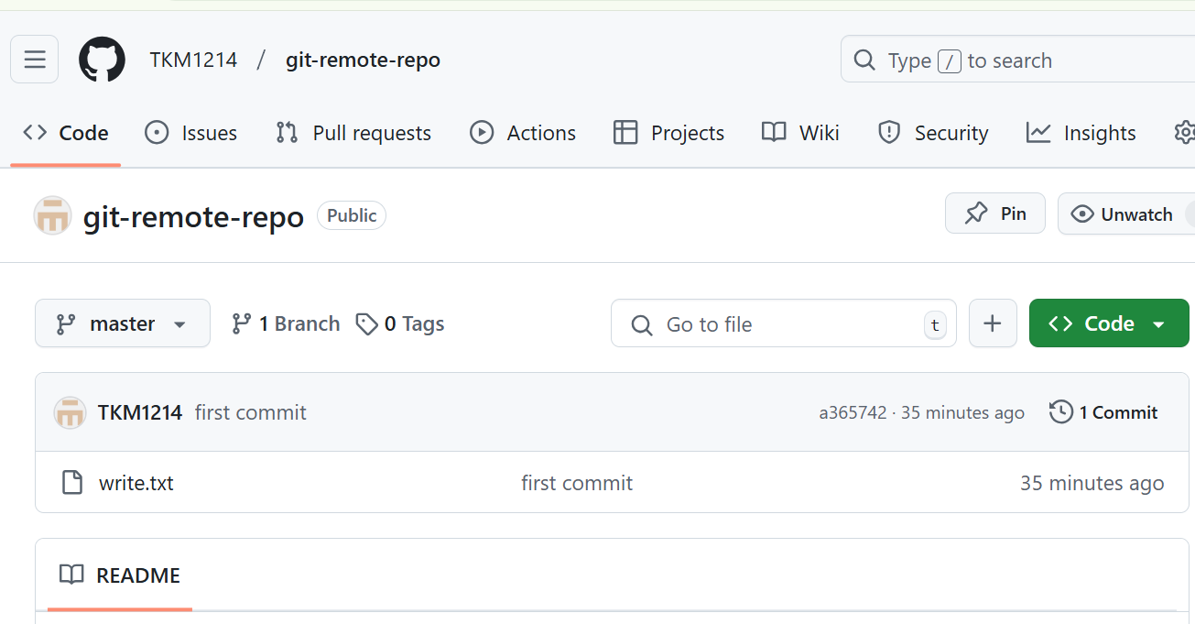Image resolution: width=1195 pixels, height=624 pixels.
Task: Open the Wiki tab
Action: (x=800, y=133)
